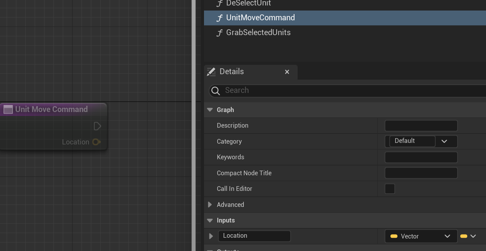Image resolution: width=486 pixels, height=251 pixels.
Task: Select DeSelectUnit function entry
Action: [x=248, y=4]
